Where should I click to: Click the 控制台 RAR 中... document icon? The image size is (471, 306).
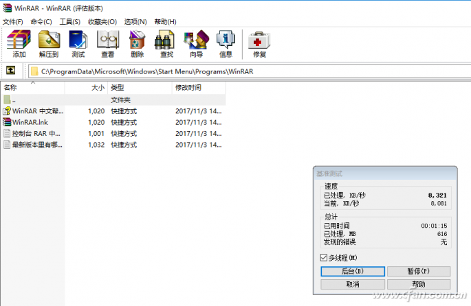tap(7, 133)
